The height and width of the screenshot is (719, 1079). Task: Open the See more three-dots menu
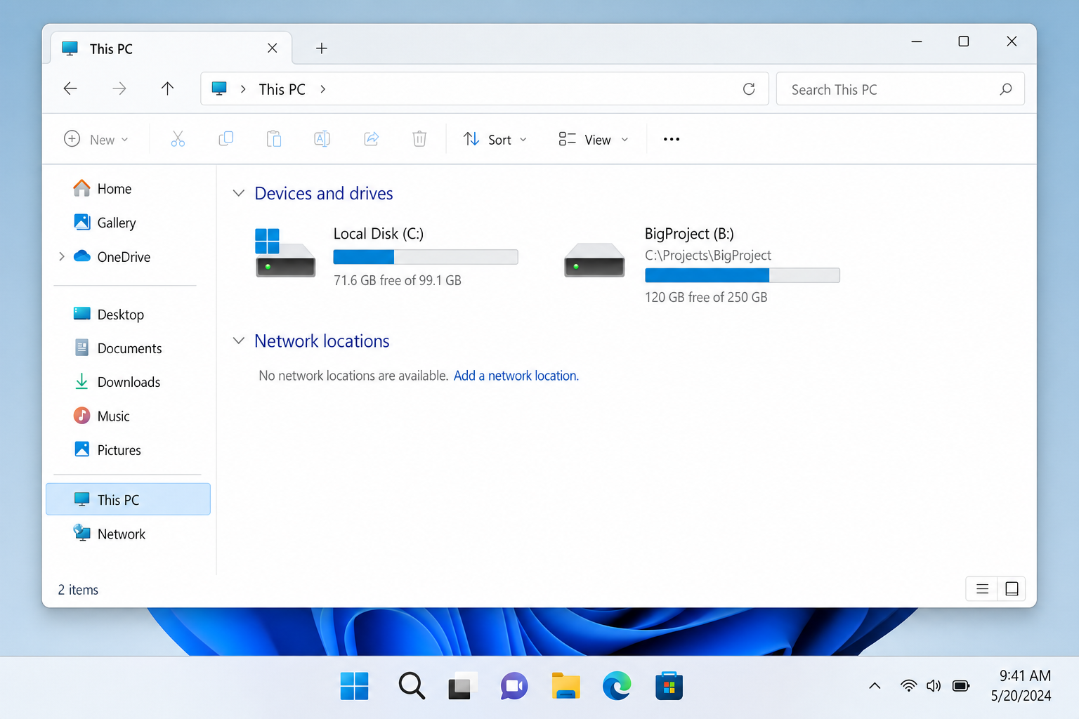point(672,139)
